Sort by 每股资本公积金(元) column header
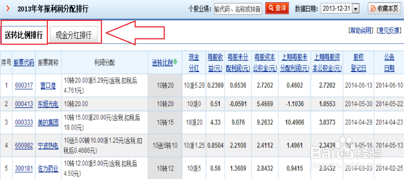The width and height of the screenshot is (404, 179). coord(265,63)
